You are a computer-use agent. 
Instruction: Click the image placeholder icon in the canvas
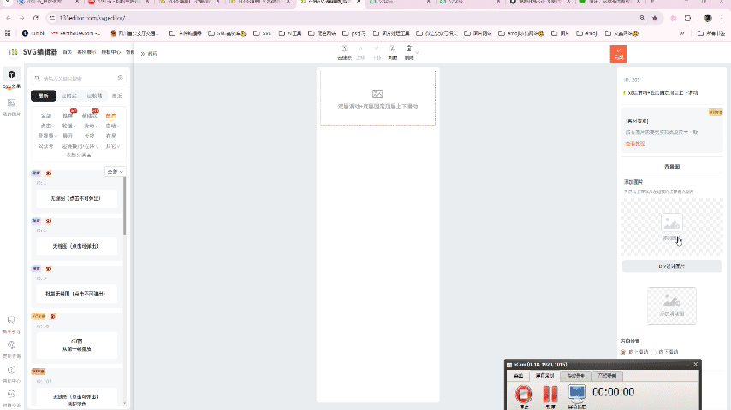pyautogui.click(x=377, y=94)
